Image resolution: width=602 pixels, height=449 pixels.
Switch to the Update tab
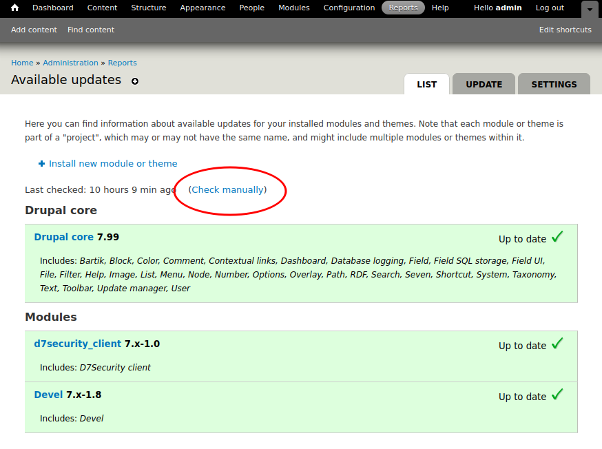coord(484,84)
